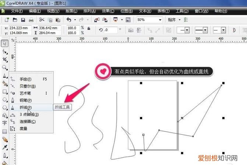Choose 折线(P) from the curve flyout
Viewport: 247px width, 165px height.
(25, 107)
